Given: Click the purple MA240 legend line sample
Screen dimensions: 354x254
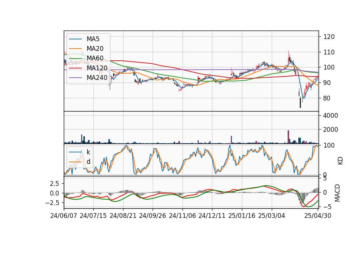Looking at the screenshot, I should [x=75, y=78].
